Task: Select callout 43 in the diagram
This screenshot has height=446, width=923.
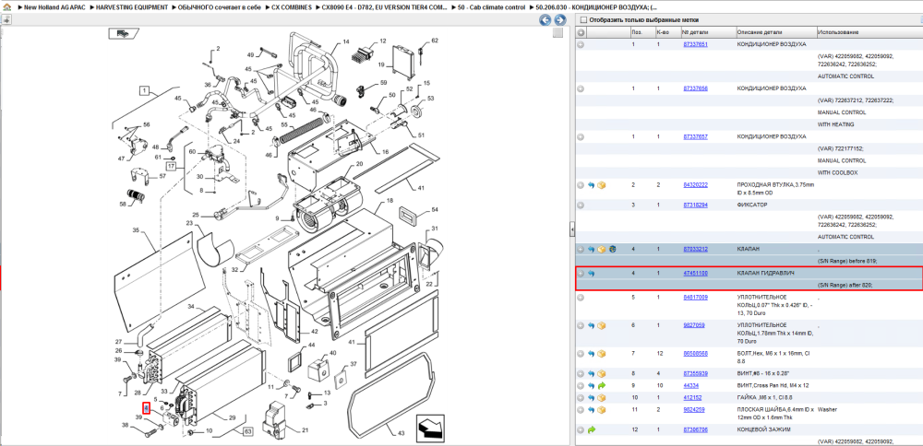Action: point(401,434)
